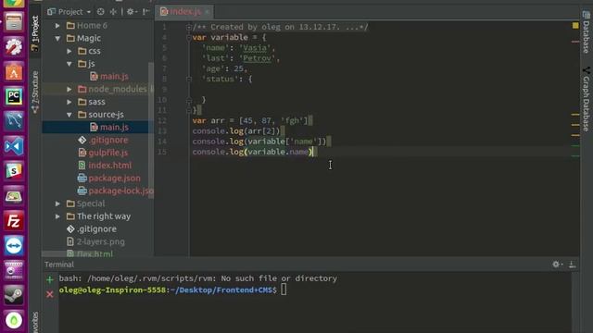Hide the Terminal panel with hide icon
Viewport: 593px width, 333px height.
tap(573, 265)
